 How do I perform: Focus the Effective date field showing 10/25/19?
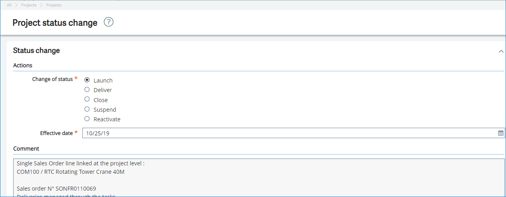[294, 133]
